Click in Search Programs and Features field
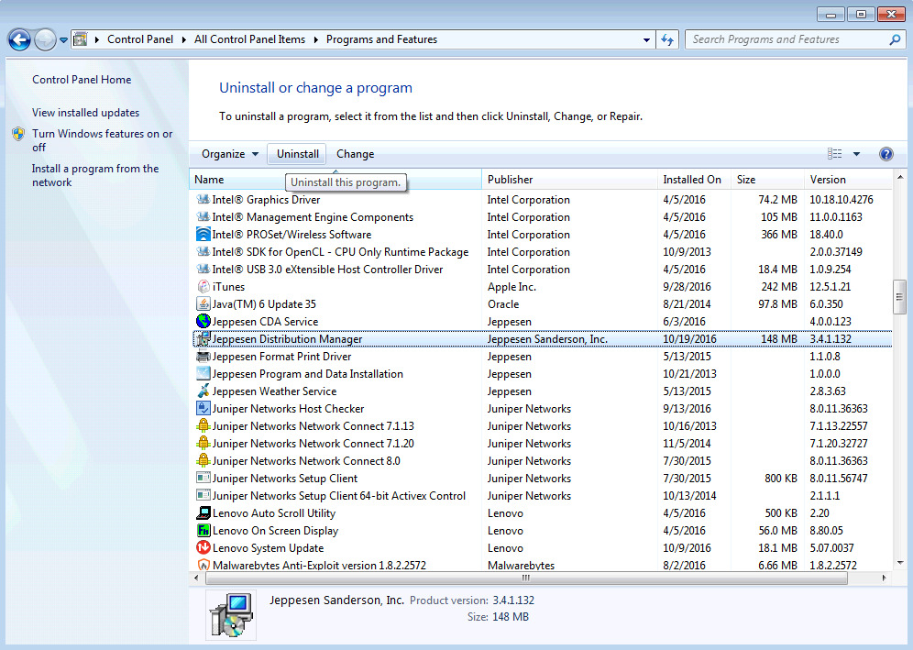The height and width of the screenshot is (650, 913). [x=788, y=39]
